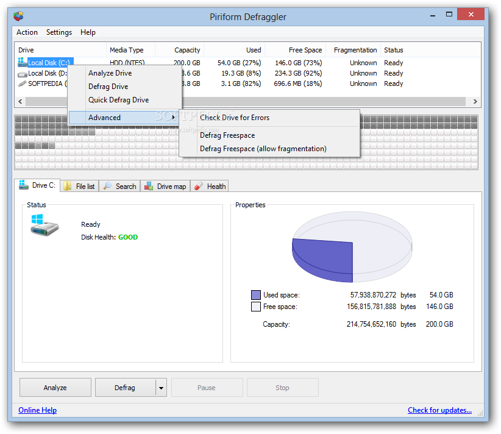Sort by the Drive column header

[60, 50]
